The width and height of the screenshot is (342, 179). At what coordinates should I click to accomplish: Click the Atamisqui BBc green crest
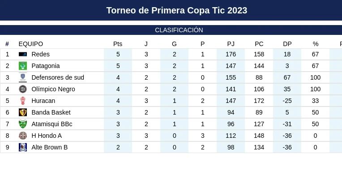23,124
